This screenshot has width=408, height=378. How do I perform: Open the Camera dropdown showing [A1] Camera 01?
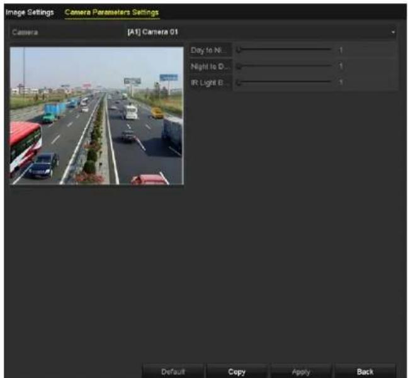coord(261,32)
